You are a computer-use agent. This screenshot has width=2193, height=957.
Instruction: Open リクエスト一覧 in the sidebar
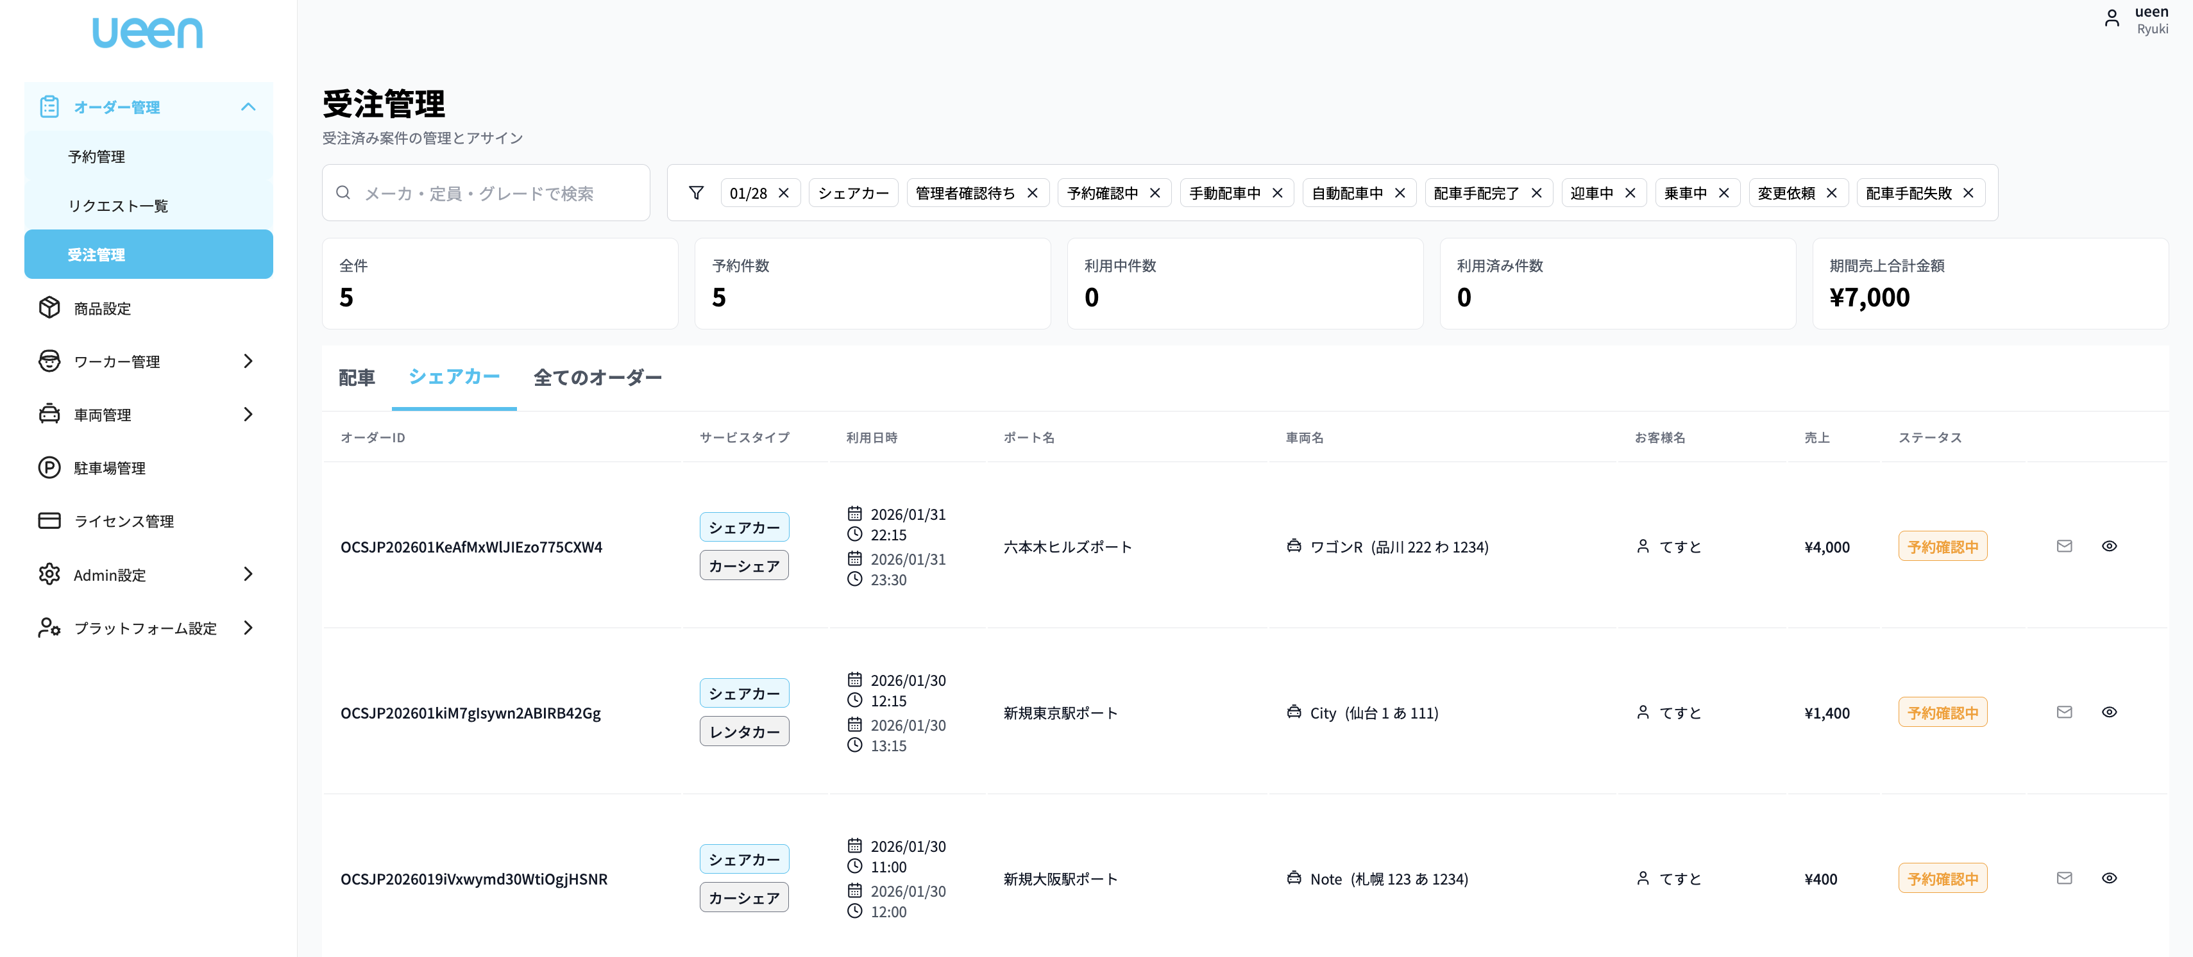click(118, 206)
